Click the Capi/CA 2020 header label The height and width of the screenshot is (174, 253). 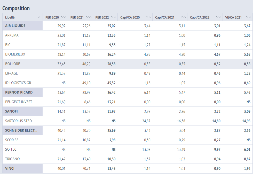(130, 17)
